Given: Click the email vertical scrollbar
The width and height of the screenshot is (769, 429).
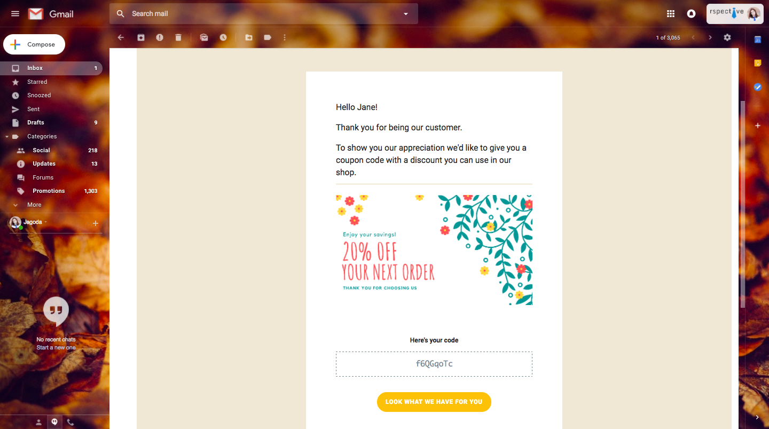Looking at the screenshot, I should click(x=742, y=203).
